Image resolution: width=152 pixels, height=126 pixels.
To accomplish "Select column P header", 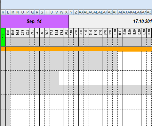I will coord(27,12).
